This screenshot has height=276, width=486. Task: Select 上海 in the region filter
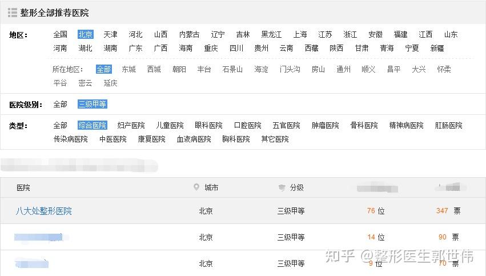[x=300, y=34]
